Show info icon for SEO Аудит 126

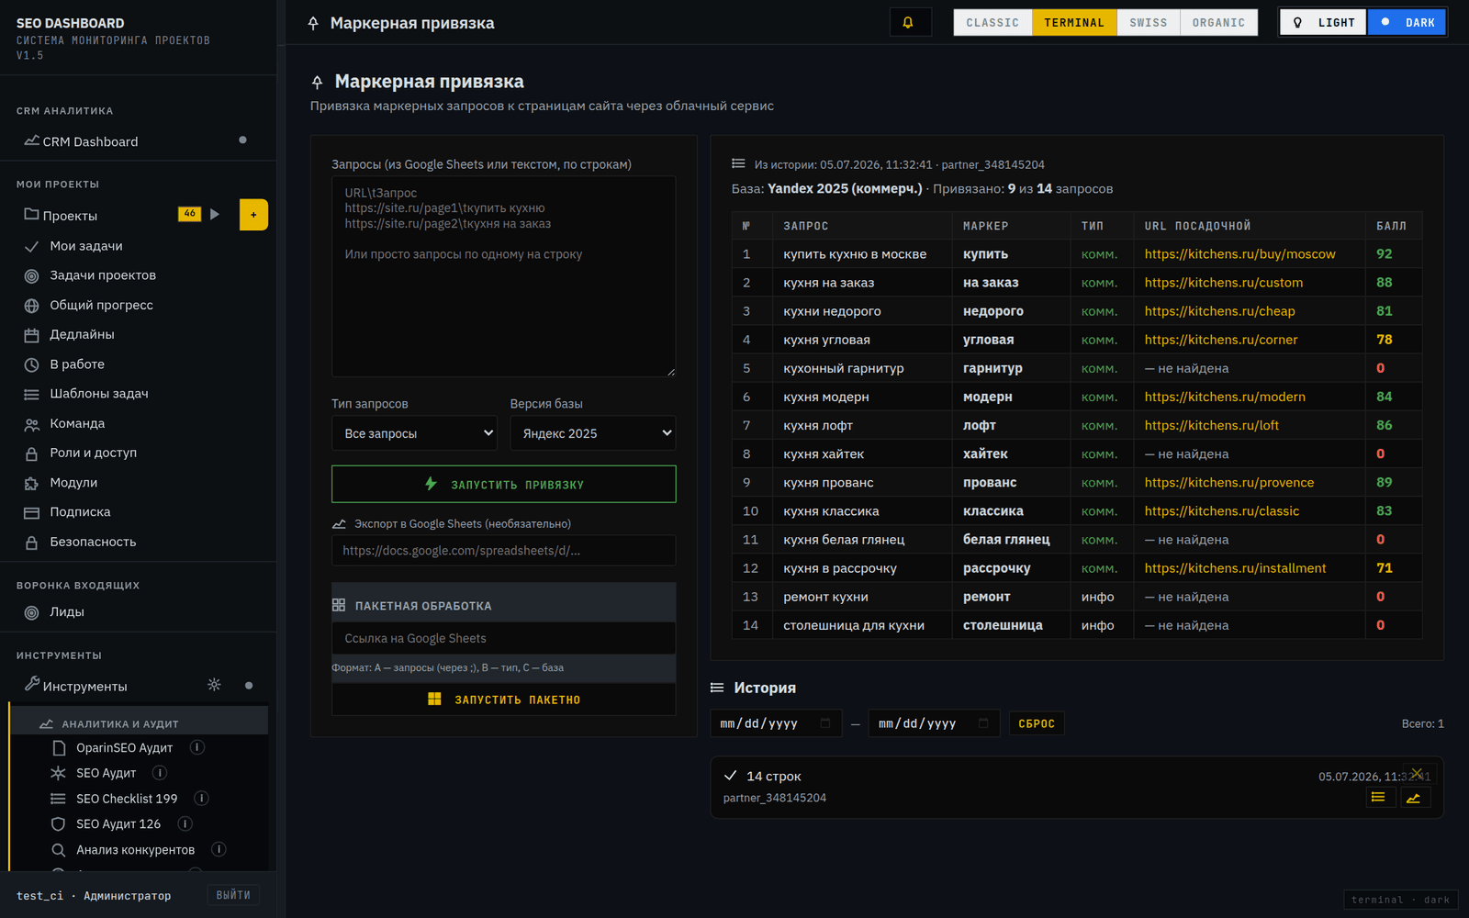[185, 824]
